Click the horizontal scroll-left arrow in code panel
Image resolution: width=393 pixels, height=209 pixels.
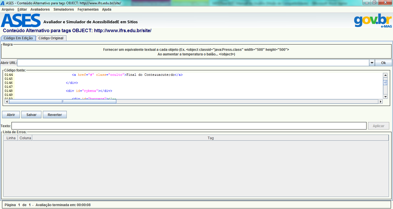tap(7, 101)
